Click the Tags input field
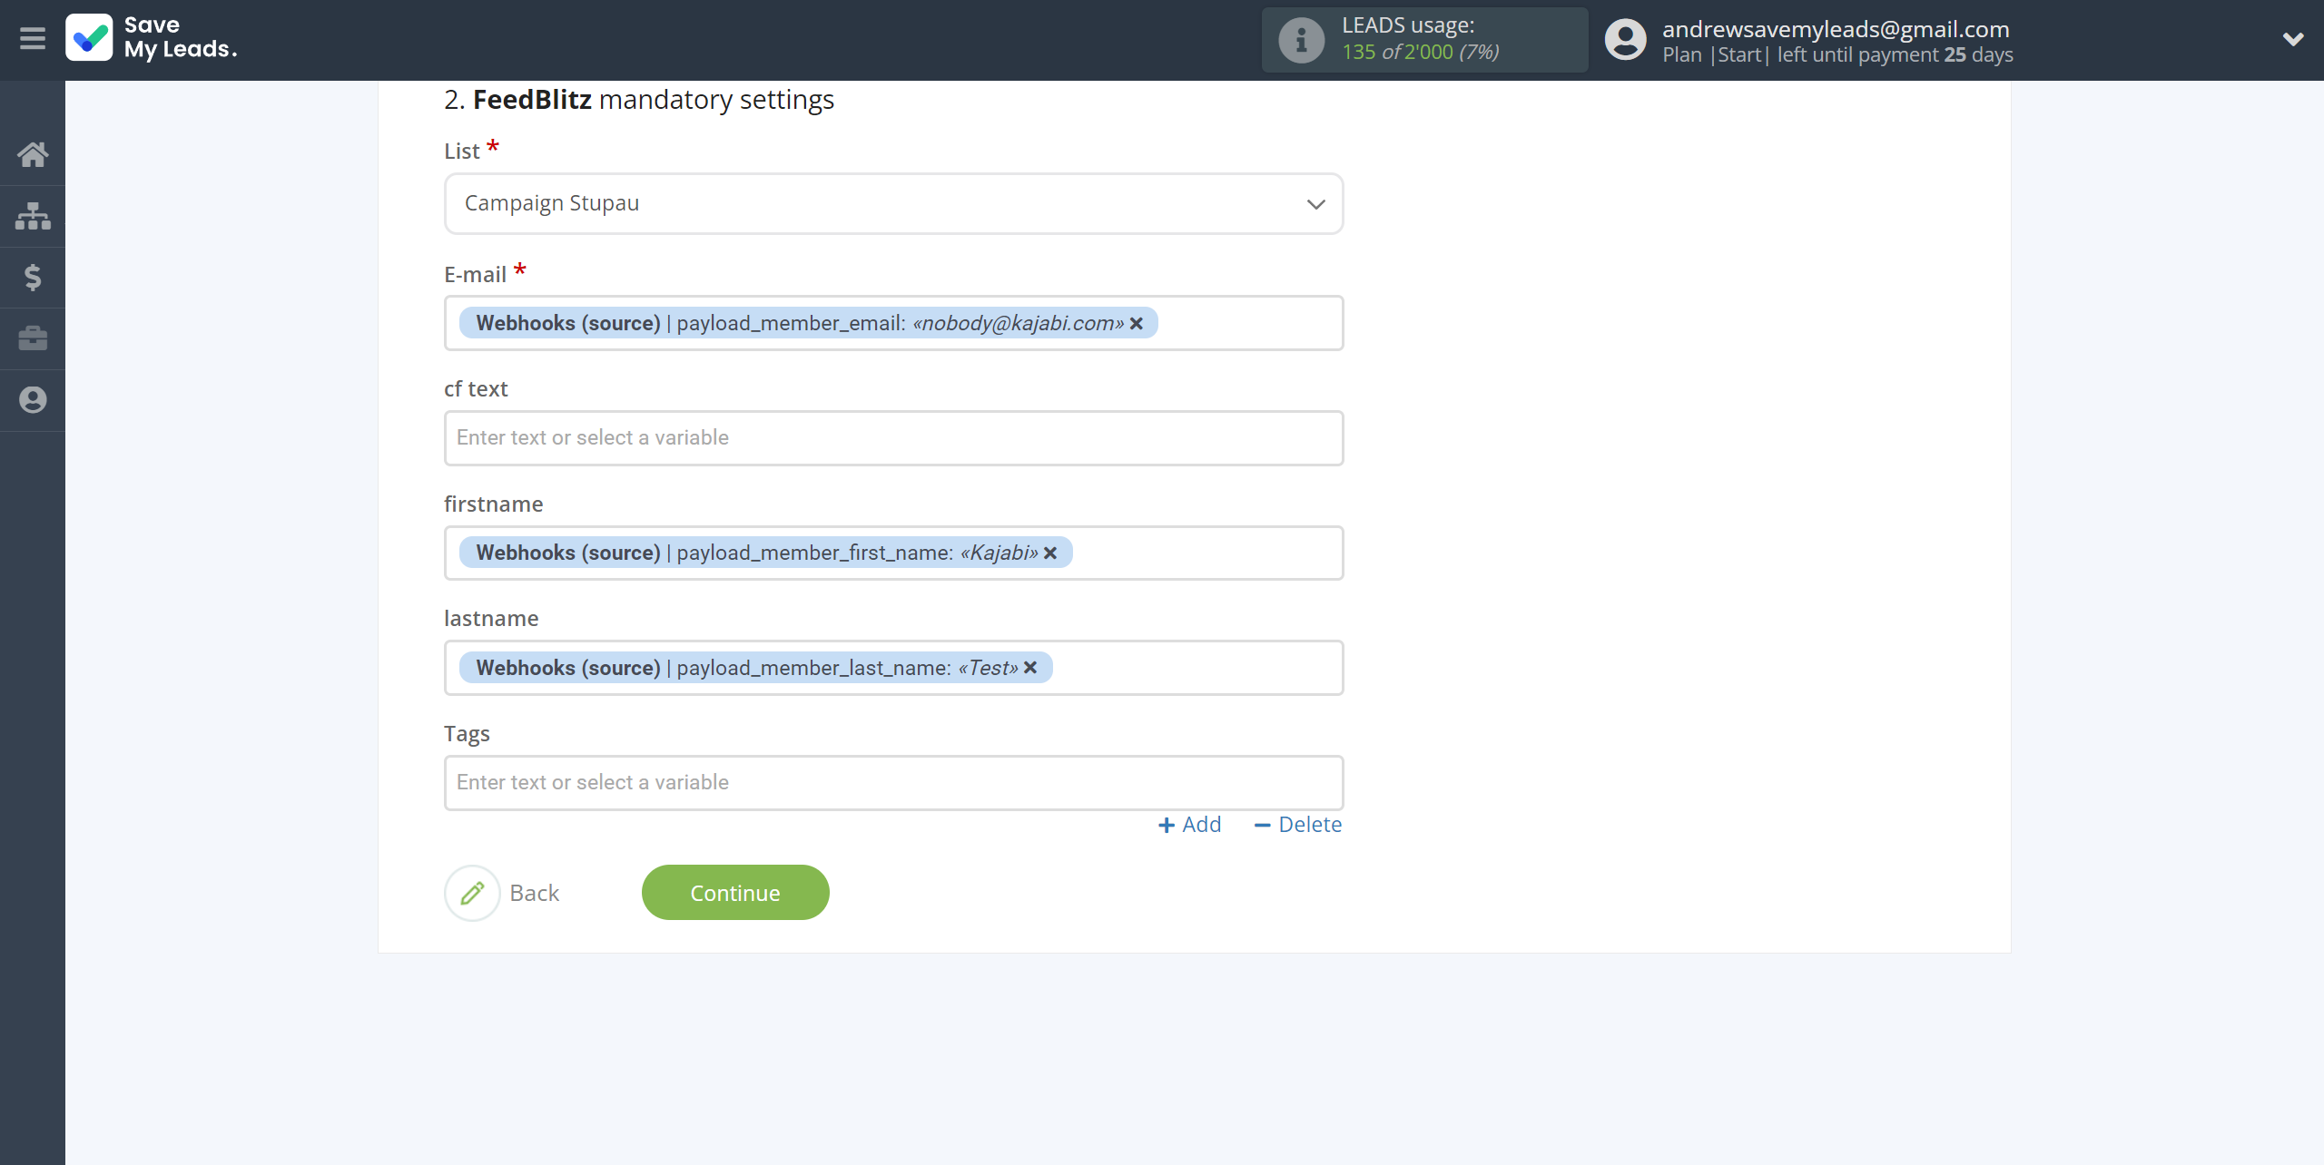Screen dimensions: 2324x1165 [893, 782]
